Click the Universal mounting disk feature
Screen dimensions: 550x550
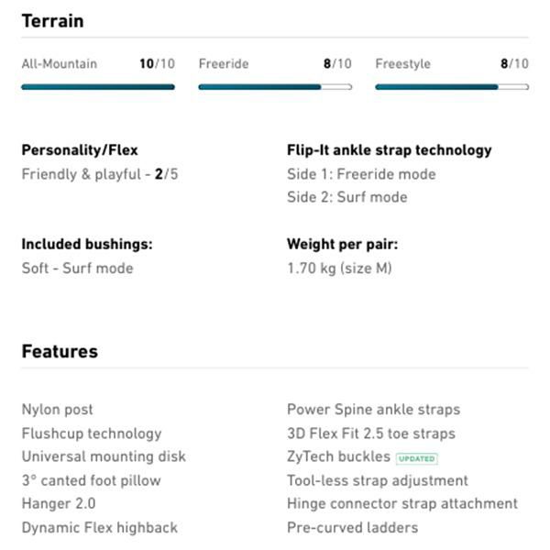104,456
